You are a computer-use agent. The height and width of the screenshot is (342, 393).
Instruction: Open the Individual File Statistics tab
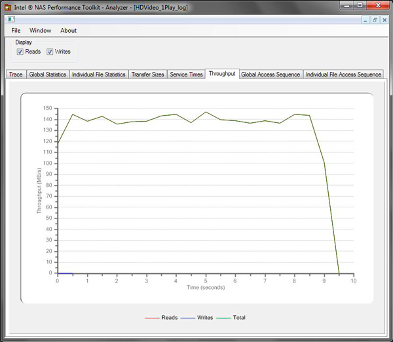pyautogui.click(x=98, y=75)
